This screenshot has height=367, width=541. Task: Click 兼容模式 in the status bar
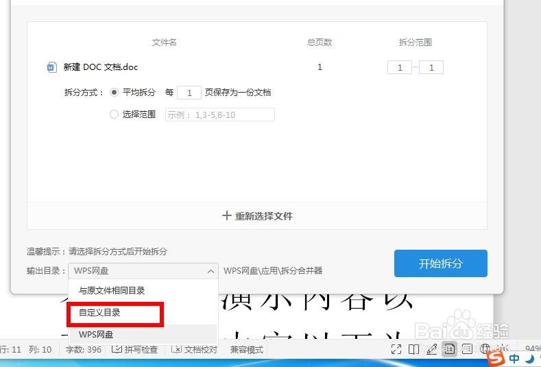tap(247, 349)
